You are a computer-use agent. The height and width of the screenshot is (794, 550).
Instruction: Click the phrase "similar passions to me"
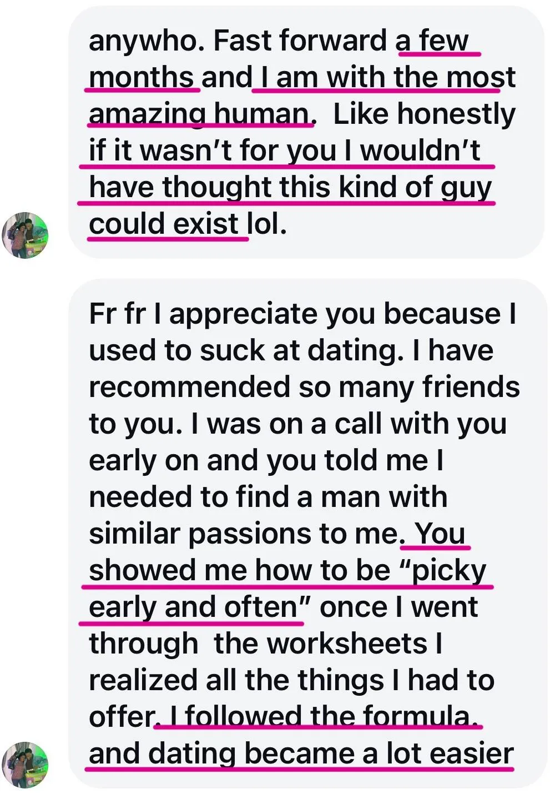click(244, 534)
